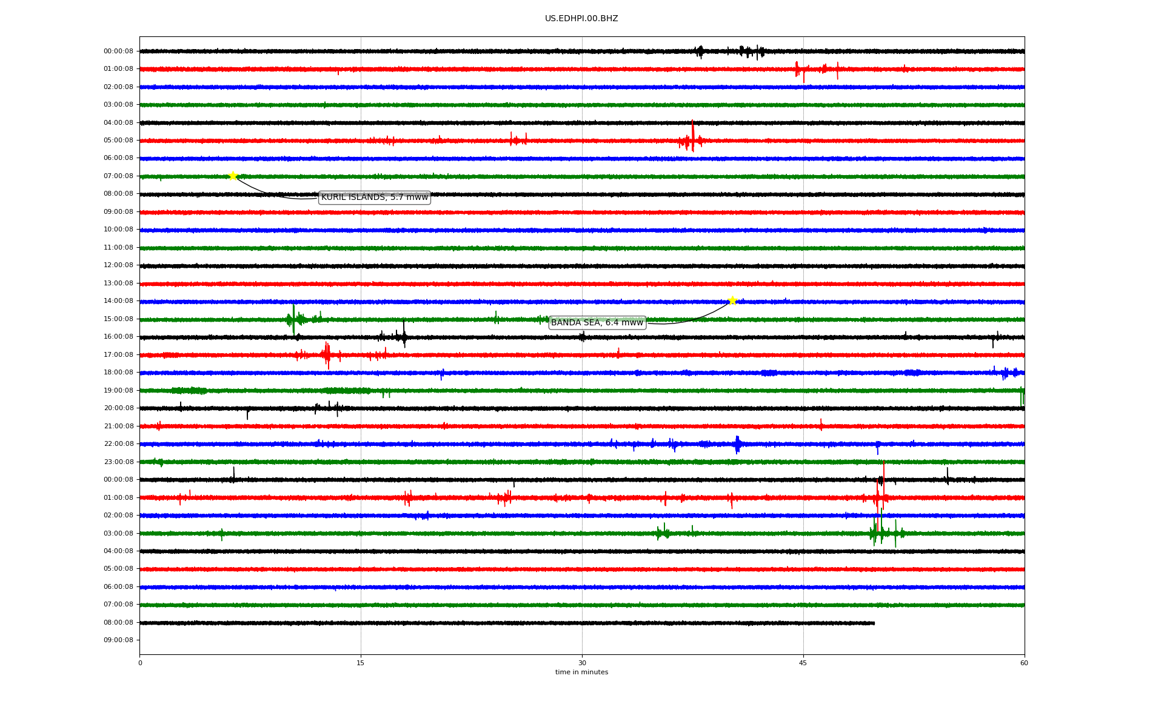Click the BANDA SEA, 6.4 mww label
This screenshot has height=727, width=1164.
[597, 323]
